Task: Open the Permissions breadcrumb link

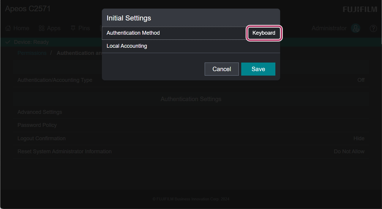Action: (x=32, y=53)
